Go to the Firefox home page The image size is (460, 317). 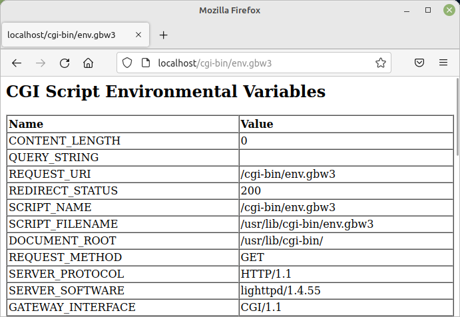pyautogui.click(x=88, y=63)
